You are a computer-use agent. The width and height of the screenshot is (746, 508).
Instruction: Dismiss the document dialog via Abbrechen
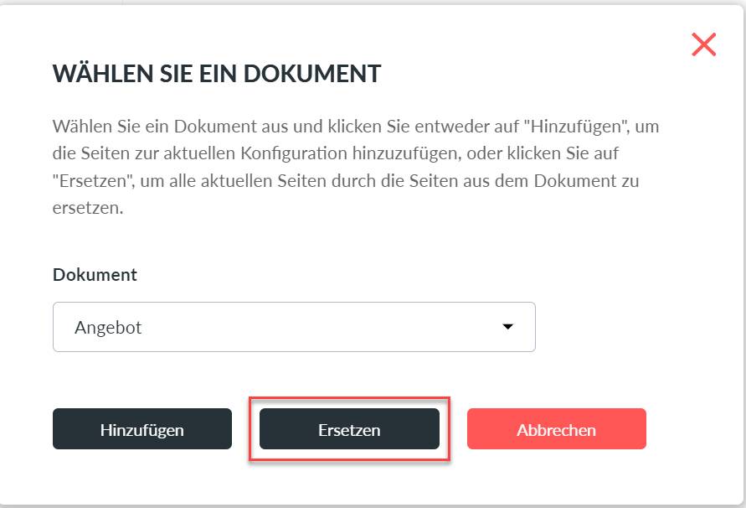(557, 429)
